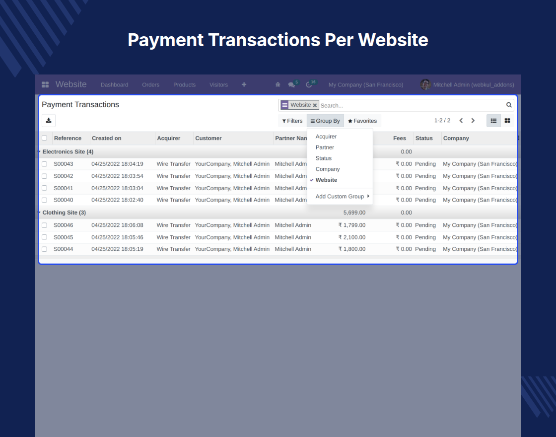
Task: Select the checkbox for S00045
Action: click(x=44, y=237)
